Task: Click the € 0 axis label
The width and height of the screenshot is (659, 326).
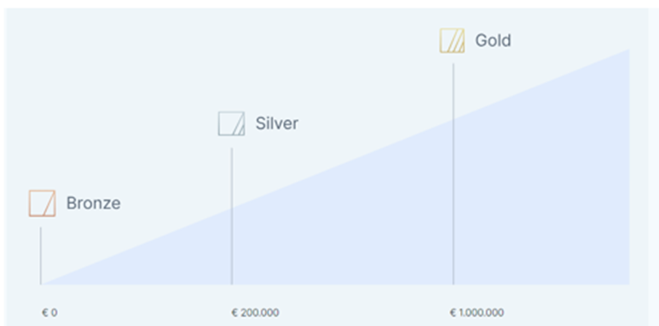Action: point(49,312)
